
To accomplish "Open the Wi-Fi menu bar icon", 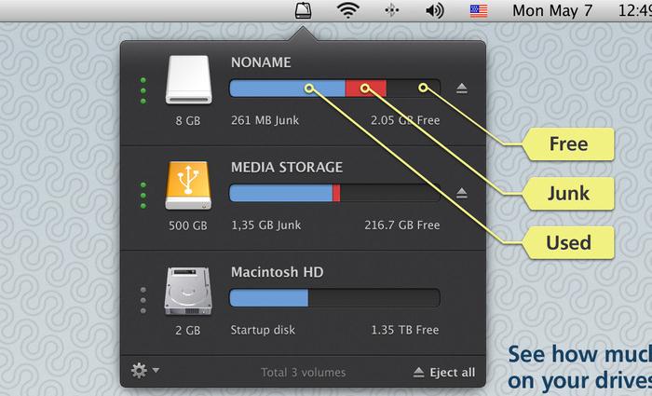I will coord(348,10).
